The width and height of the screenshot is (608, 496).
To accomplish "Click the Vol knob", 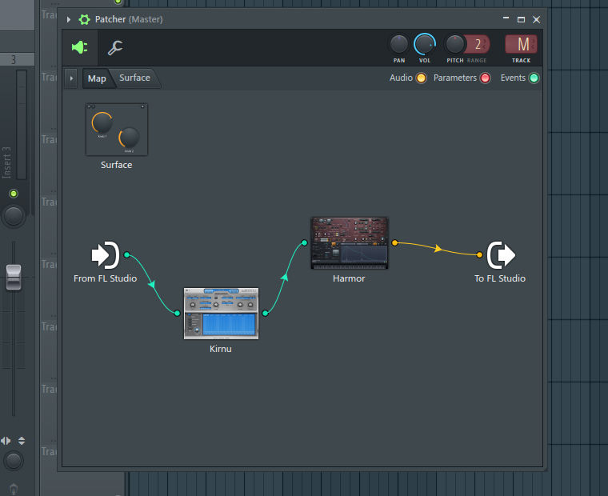I will pyautogui.click(x=425, y=44).
